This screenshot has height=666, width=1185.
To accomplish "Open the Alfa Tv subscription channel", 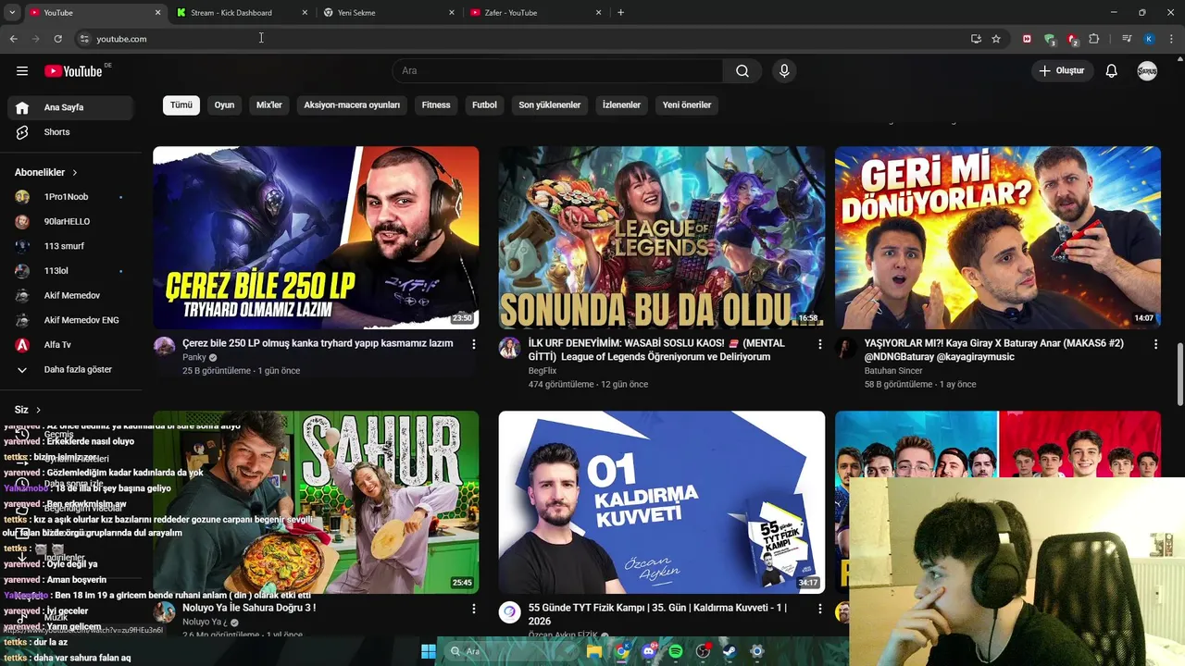I will [70, 345].
